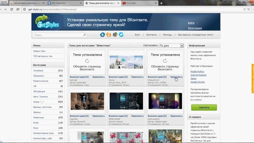Click the green СКАЧАТЬ button
254x143 pixels.
(x=204, y=108)
